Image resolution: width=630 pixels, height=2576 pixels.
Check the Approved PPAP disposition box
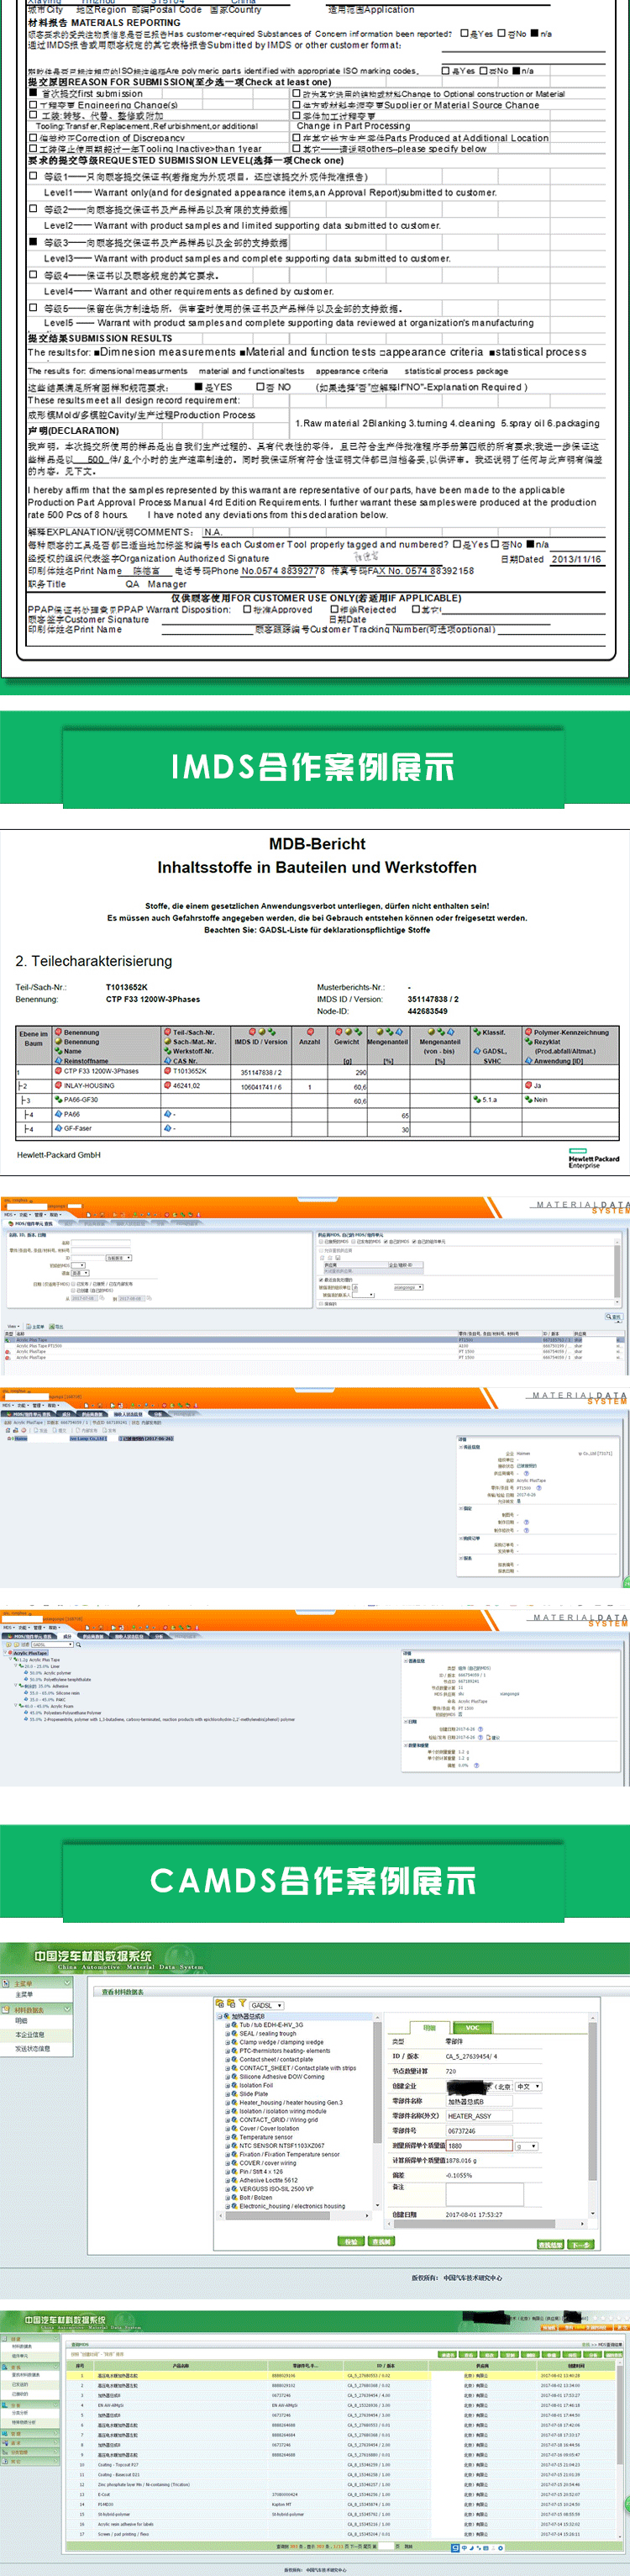[x=248, y=609]
